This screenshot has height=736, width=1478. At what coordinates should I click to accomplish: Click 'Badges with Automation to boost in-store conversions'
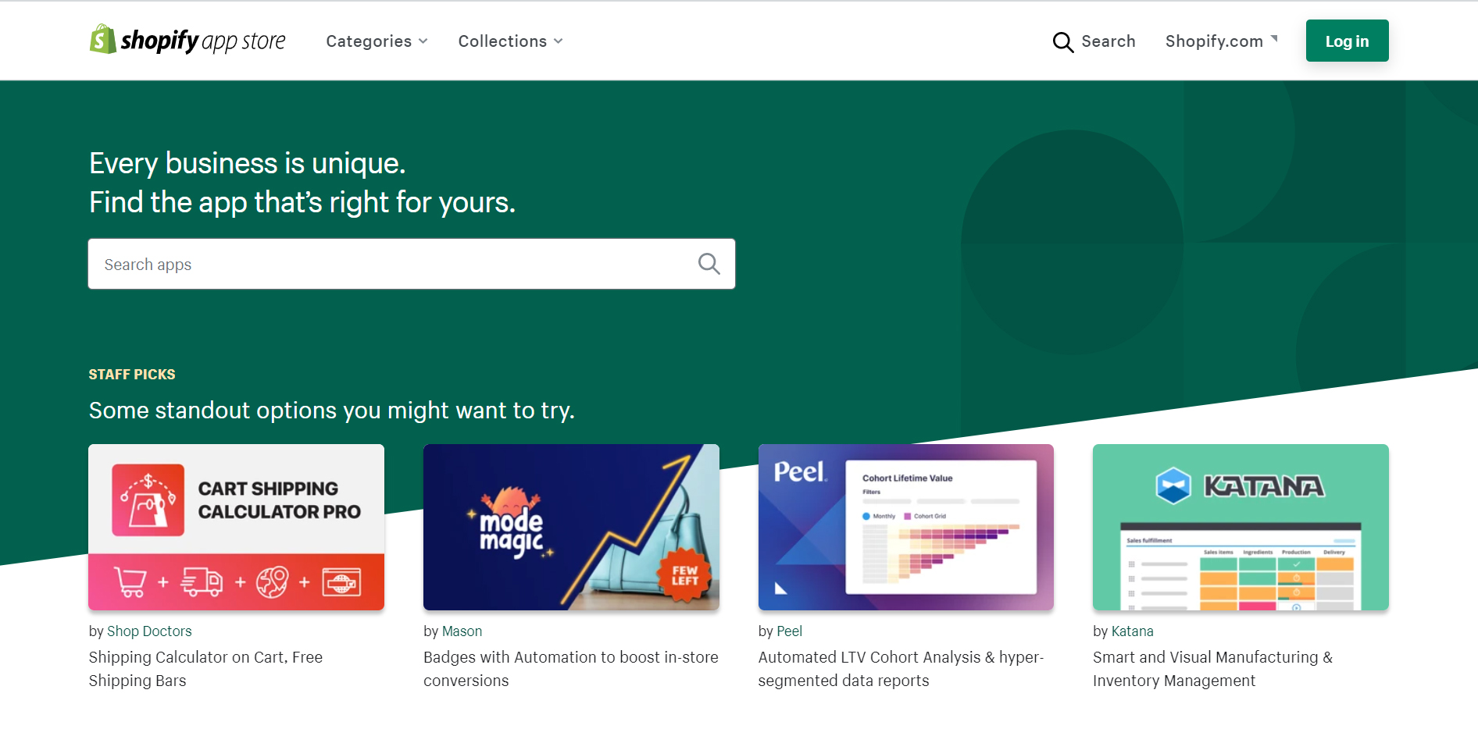click(571, 669)
